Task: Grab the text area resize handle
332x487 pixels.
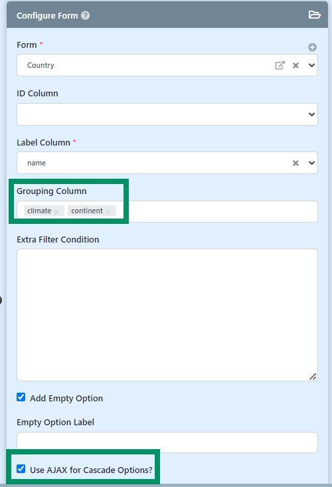Action: [x=313, y=377]
